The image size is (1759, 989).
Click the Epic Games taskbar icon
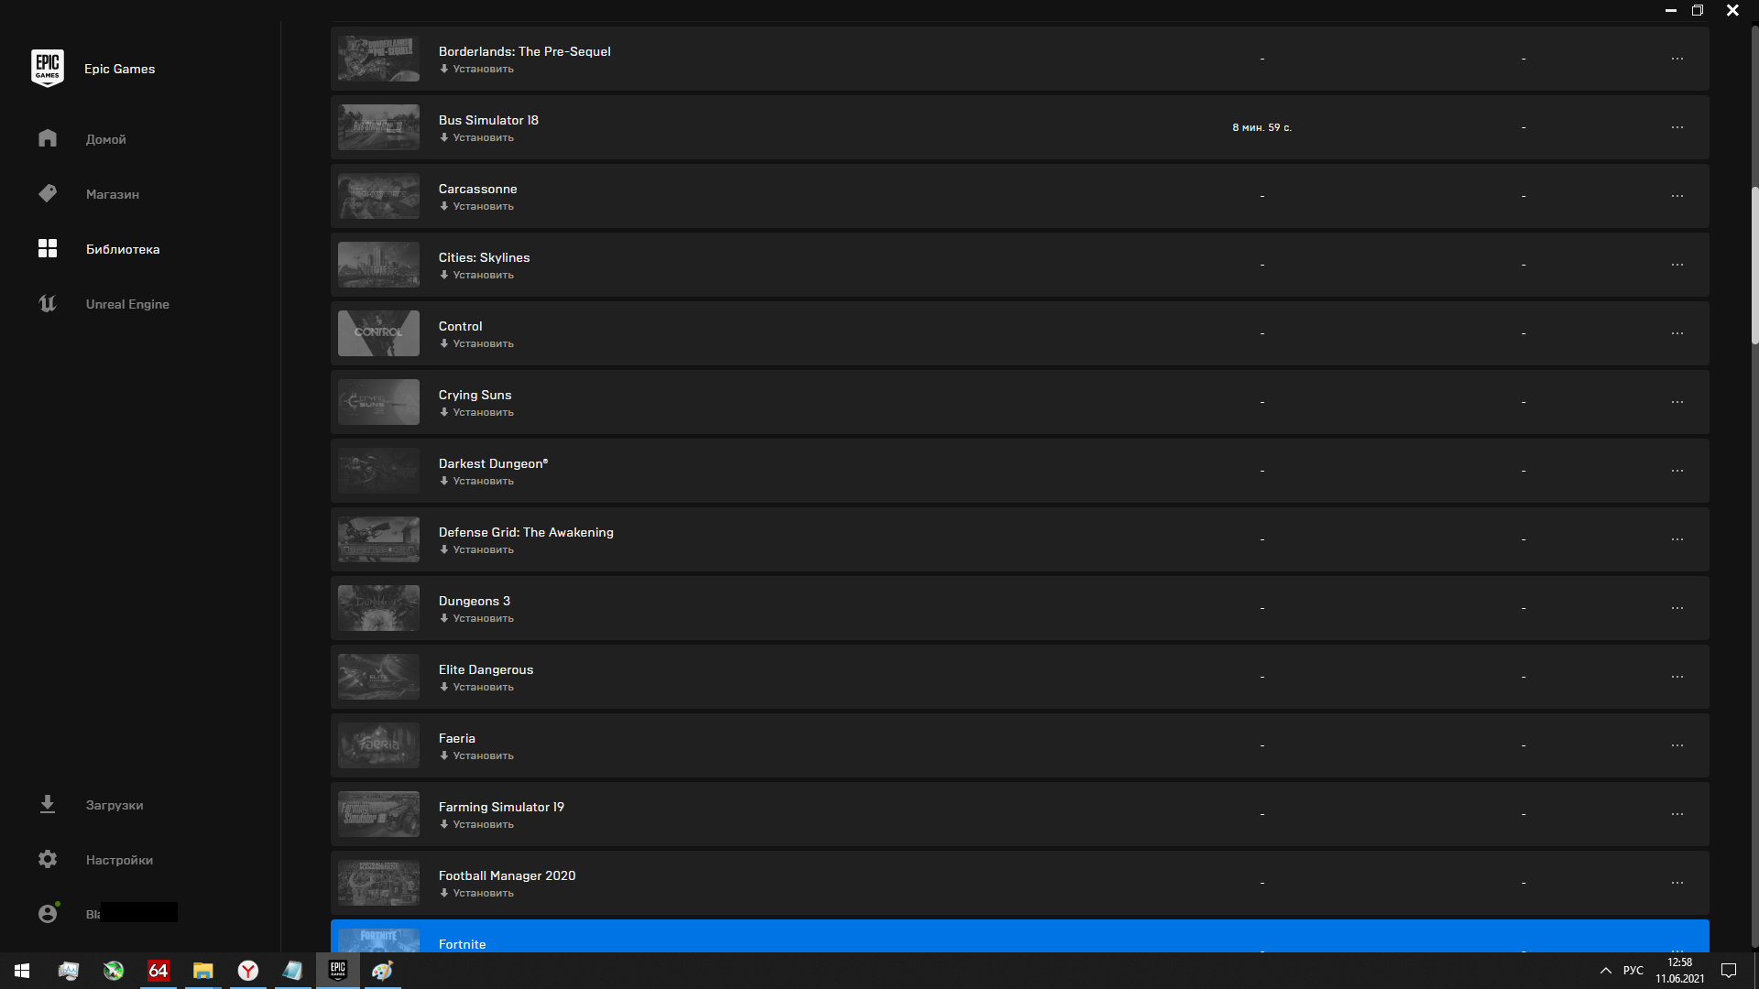[x=338, y=971]
